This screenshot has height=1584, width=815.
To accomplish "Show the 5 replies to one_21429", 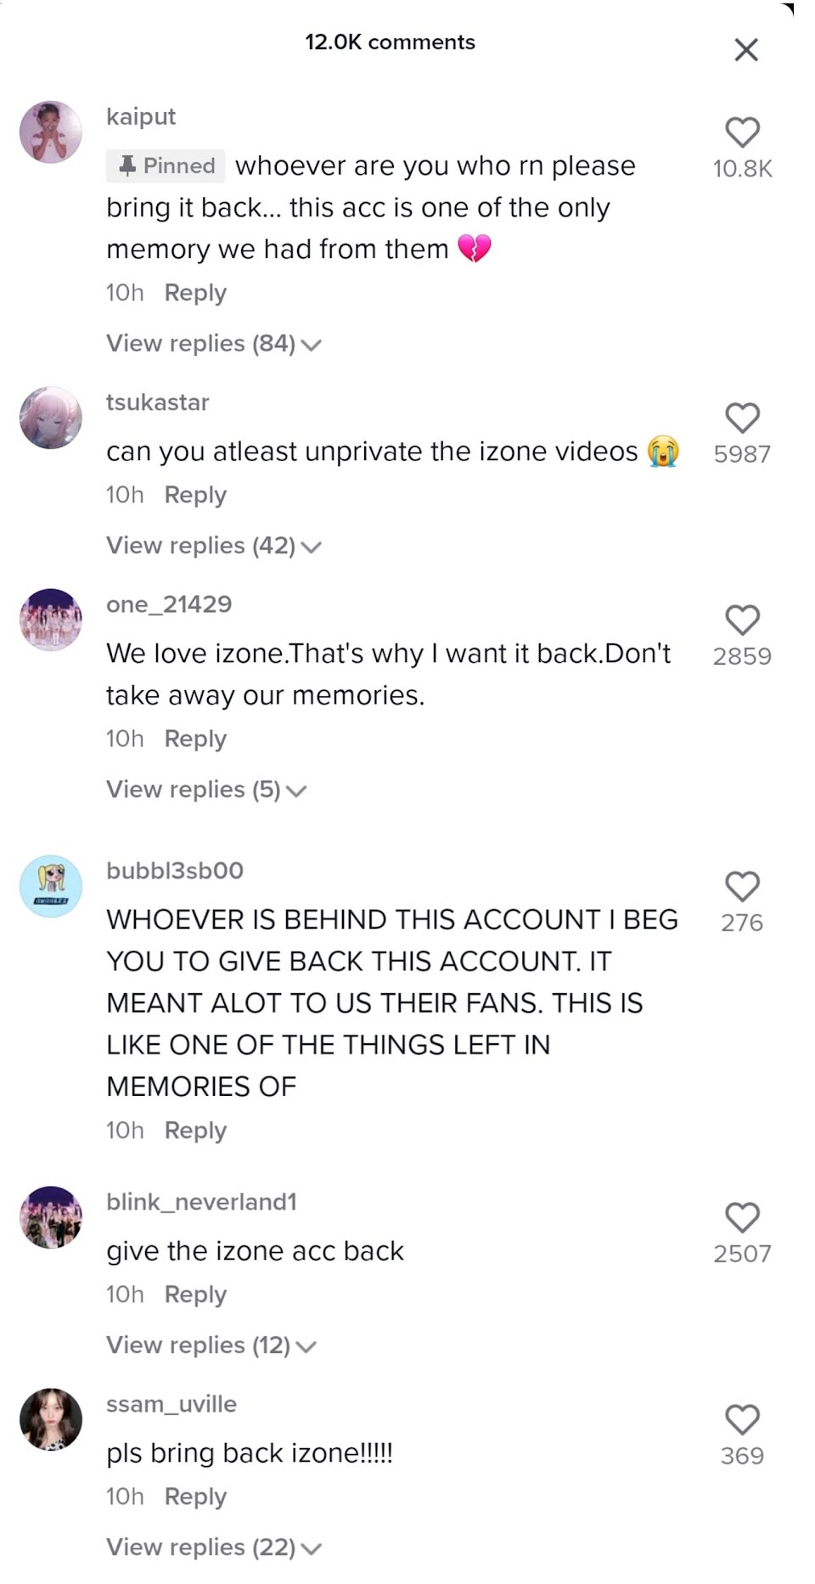I will (206, 790).
